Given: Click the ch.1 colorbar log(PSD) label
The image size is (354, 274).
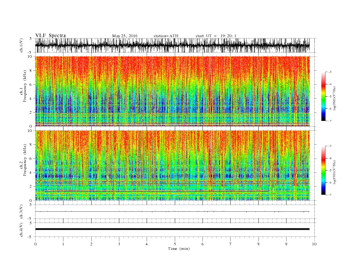Looking at the screenshot, I should (334, 98).
